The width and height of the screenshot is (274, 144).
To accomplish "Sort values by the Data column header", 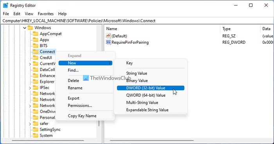I will (x=267, y=29).
